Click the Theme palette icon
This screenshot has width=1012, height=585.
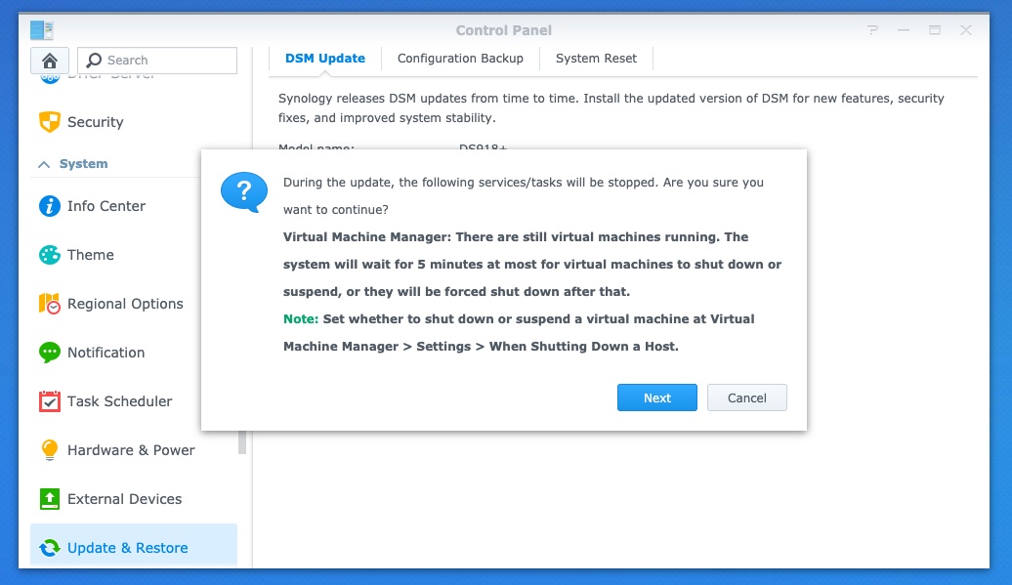(x=50, y=255)
